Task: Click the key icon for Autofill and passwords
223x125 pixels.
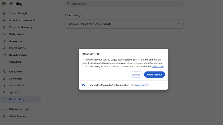Action: pos(4,20)
